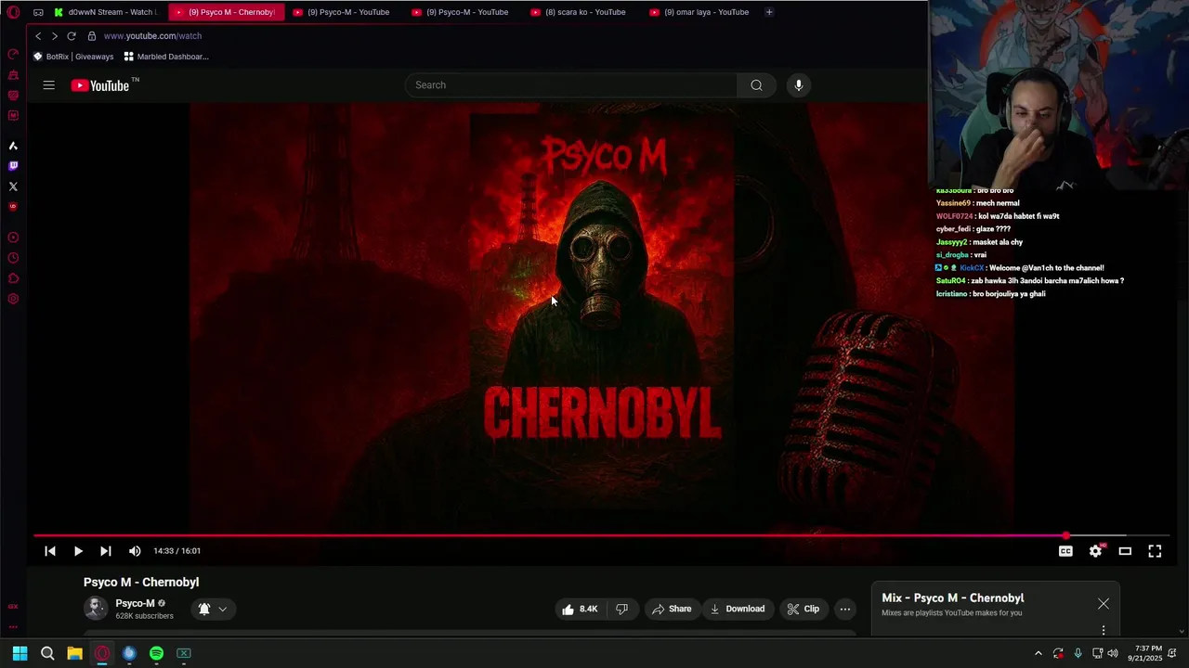
Task: Open X (Twitter) in Opera sidebar
Action: tap(13, 186)
